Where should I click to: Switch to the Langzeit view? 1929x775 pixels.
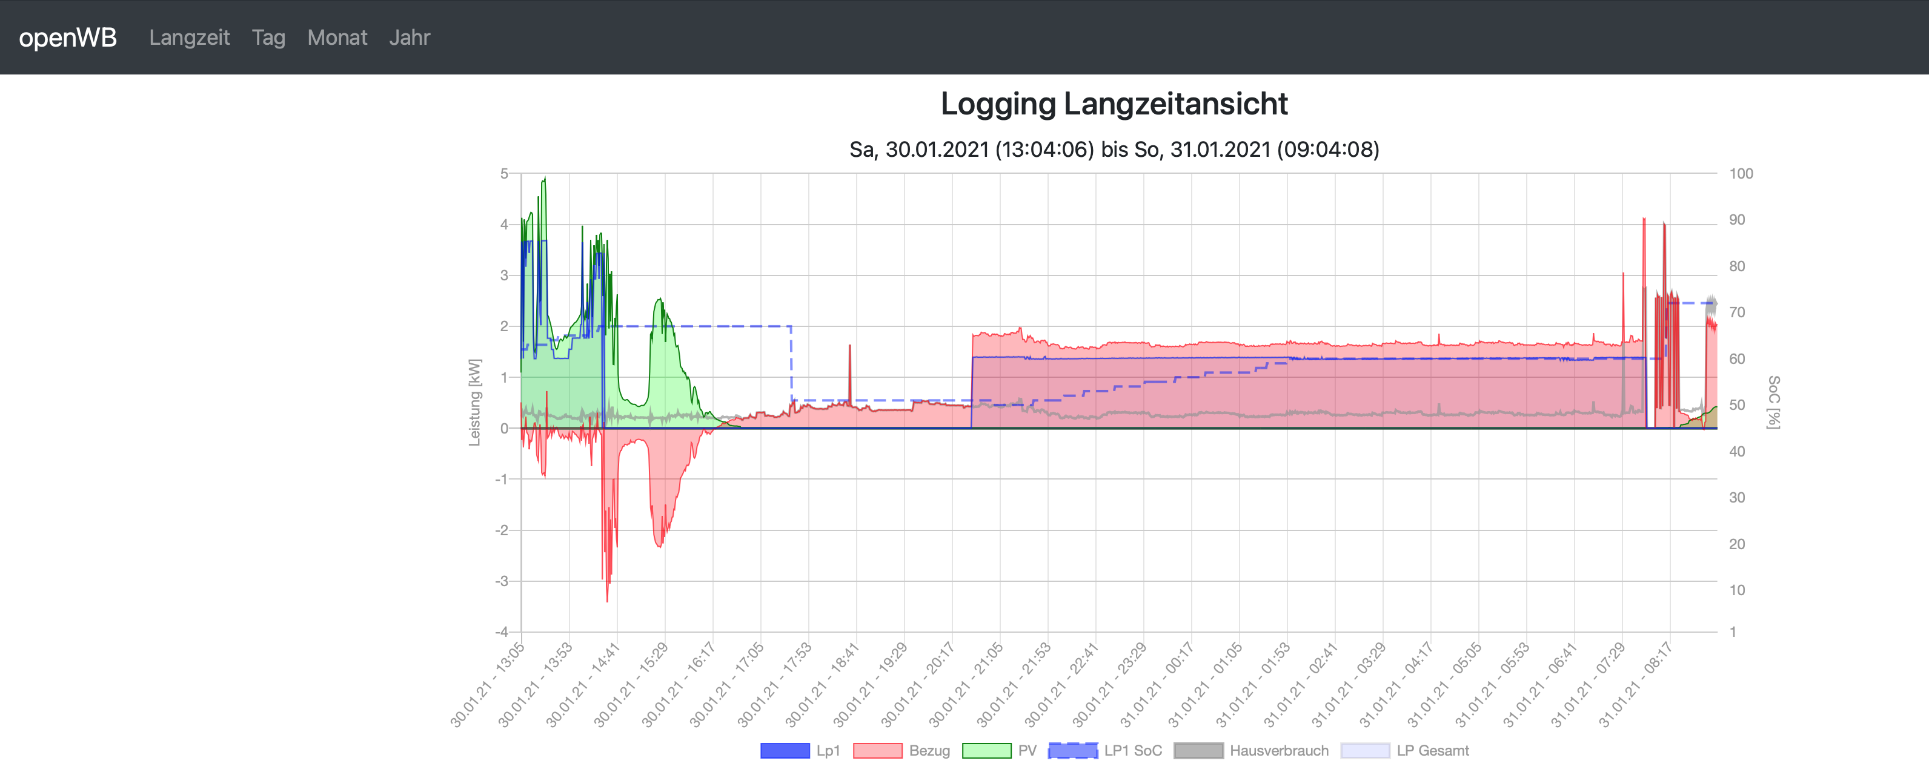[x=188, y=38]
